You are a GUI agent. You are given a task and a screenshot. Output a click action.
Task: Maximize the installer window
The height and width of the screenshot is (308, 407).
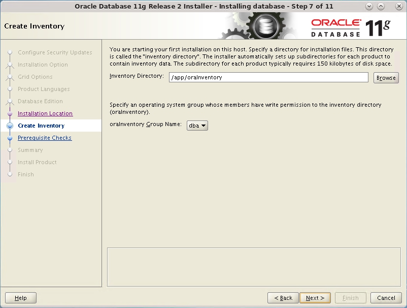[381, 7]
